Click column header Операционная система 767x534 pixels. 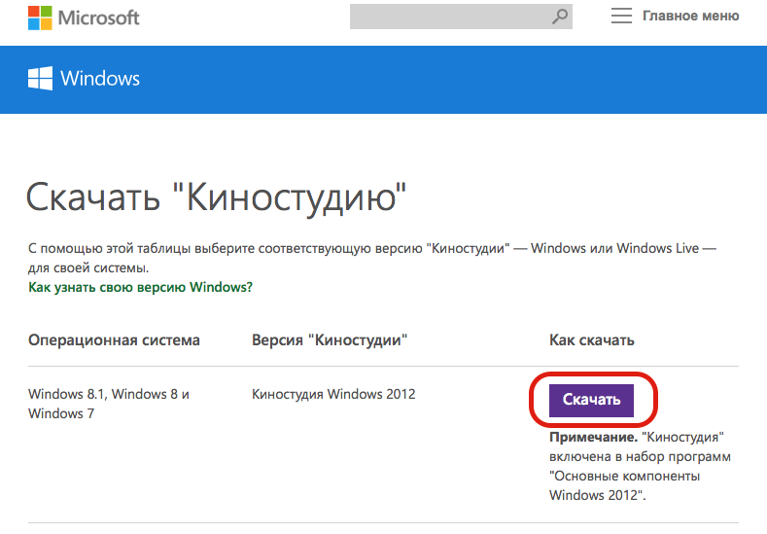coord(114,339)
